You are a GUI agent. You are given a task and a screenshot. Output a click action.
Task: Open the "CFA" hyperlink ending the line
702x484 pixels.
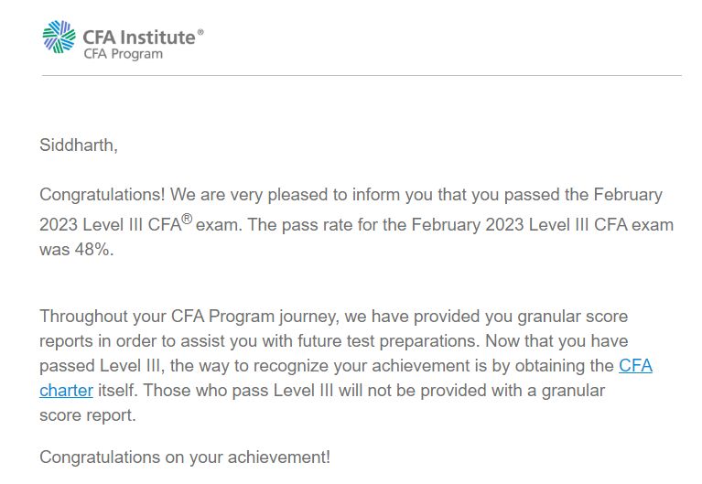point(636,366)
